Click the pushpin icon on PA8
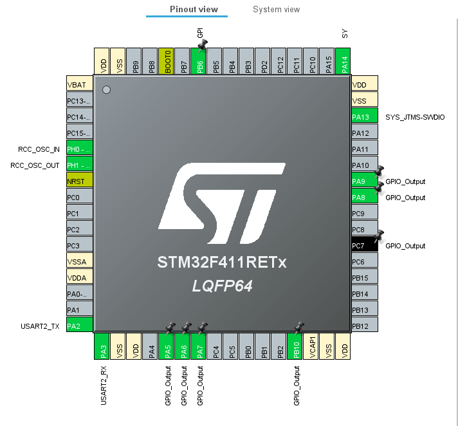The width and height of the screenshot is (458, 426). (x=379, y=187)
